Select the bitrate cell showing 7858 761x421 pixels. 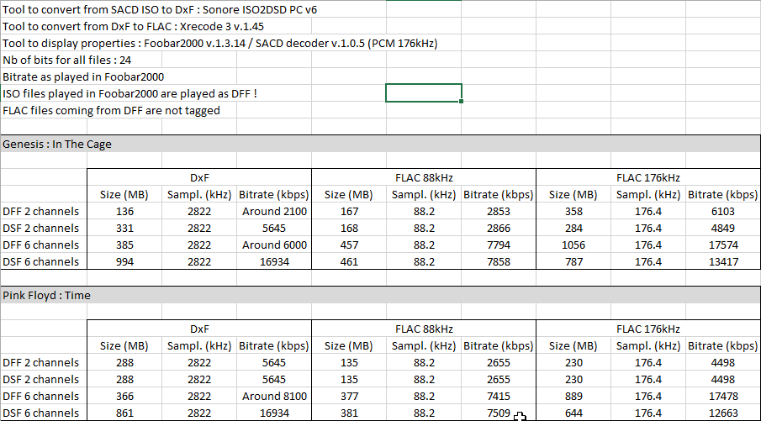(499, 262)
